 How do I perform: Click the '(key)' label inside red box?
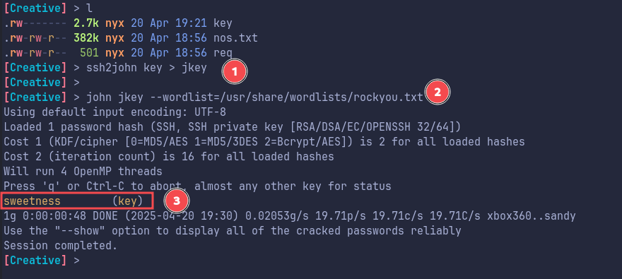pos(127,201)
